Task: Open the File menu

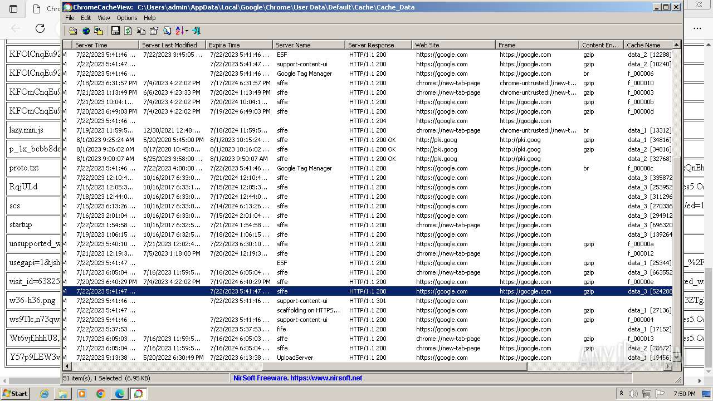Action: [70, 18]
